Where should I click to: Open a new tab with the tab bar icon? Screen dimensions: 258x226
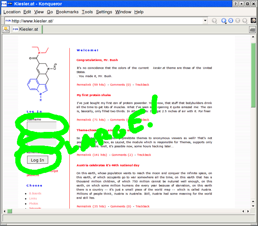(6, 29)
